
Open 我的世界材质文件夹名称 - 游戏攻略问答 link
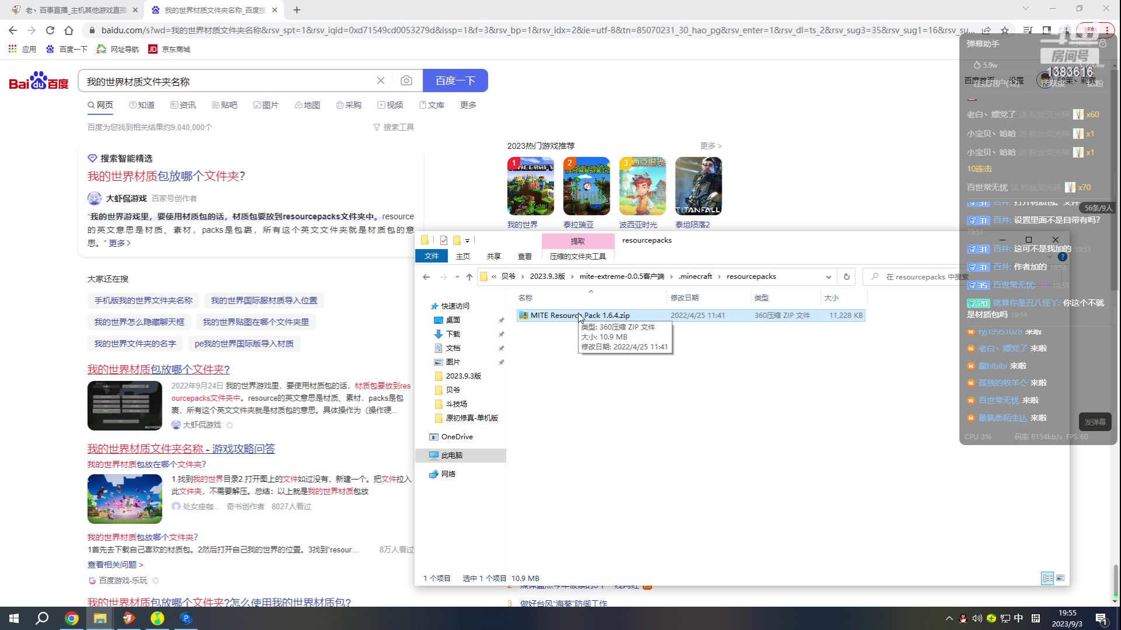(x=181, y=449)
